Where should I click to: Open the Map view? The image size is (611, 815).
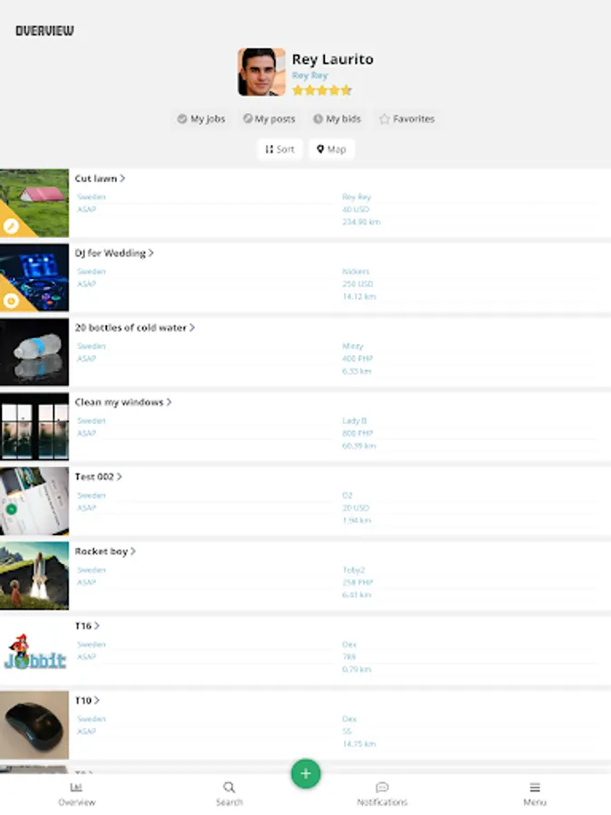point(331,149)
